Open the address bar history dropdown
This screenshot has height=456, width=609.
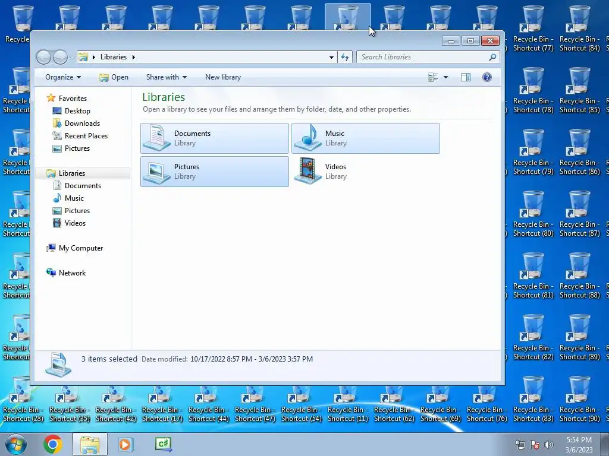point(331,57)
